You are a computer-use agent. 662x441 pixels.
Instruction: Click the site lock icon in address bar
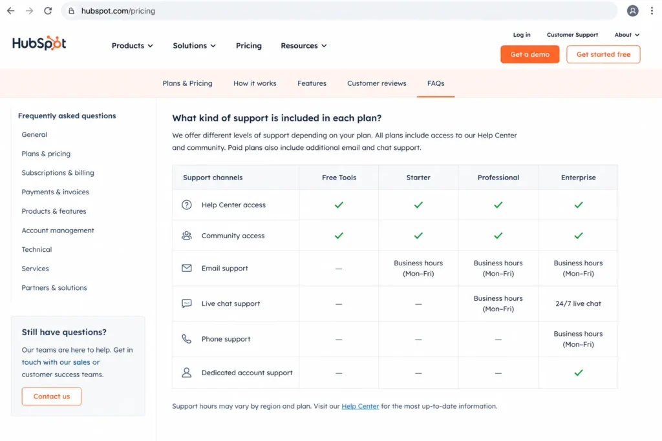[71, 11]
